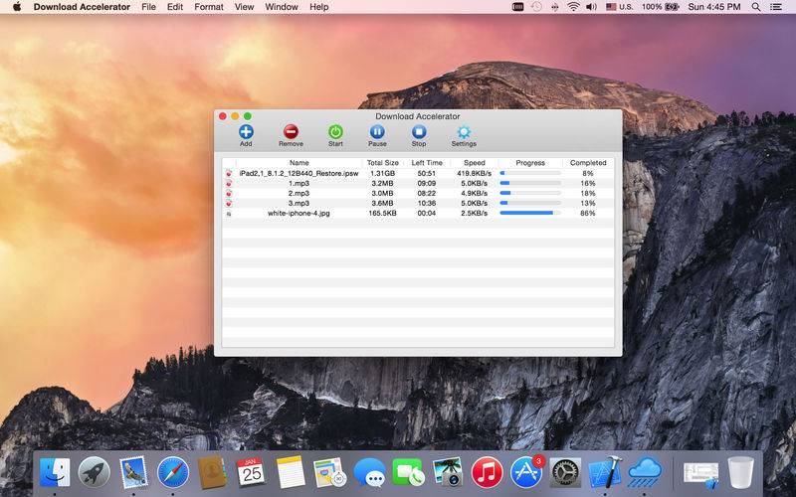
Task: Click progress bar of iPad2 ipsw download
Action: [x=530, y=173]
